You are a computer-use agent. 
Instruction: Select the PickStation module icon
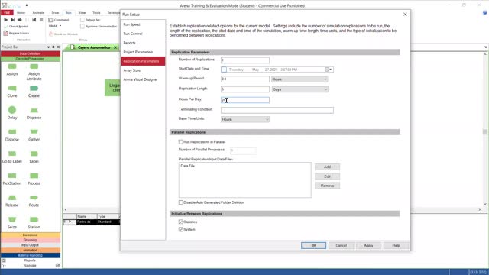click(12, 176)
